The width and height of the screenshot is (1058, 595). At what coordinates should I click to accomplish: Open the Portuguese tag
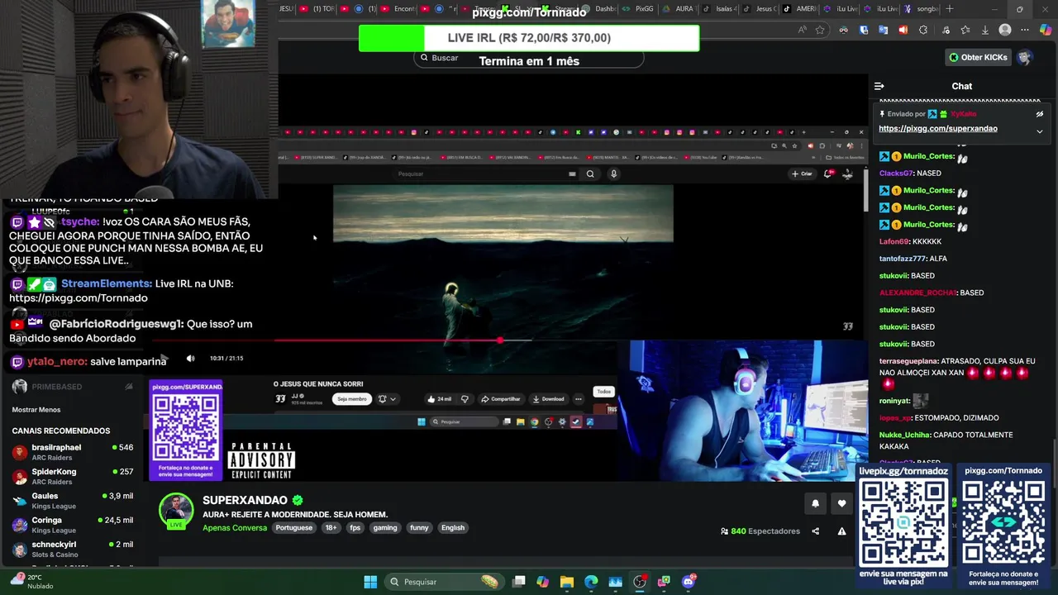[x=294, y=528]
